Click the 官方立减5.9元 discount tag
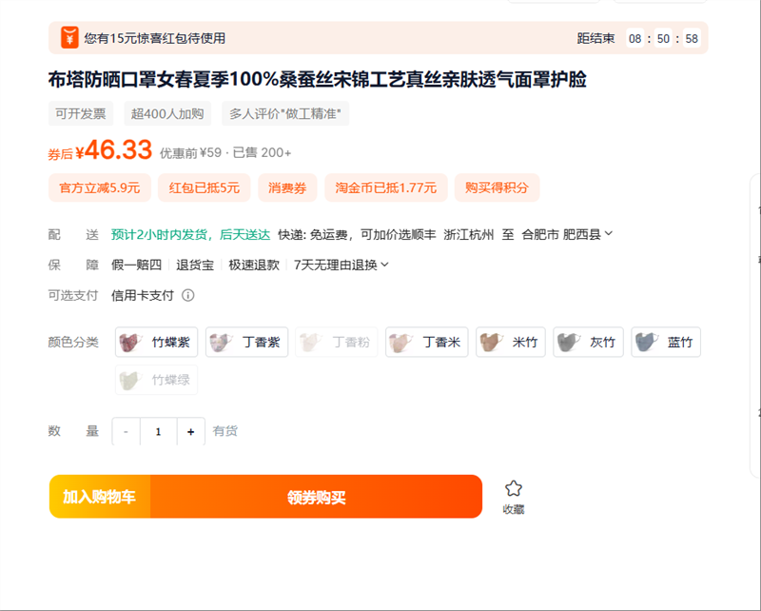Viewport: 761px width, 611px height. (x=100, y=187)
